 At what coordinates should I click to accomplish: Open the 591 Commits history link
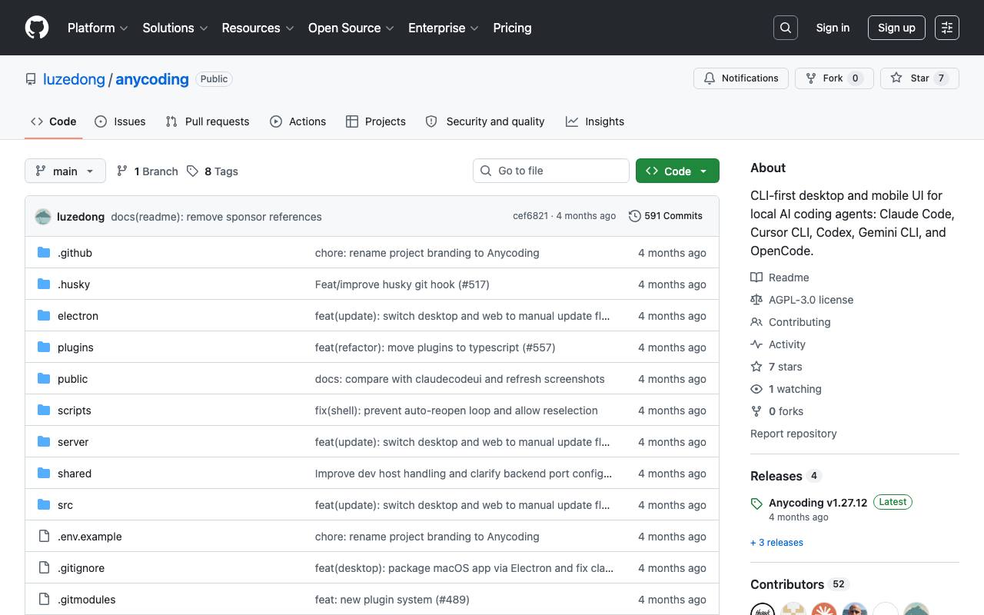[665, 216]
